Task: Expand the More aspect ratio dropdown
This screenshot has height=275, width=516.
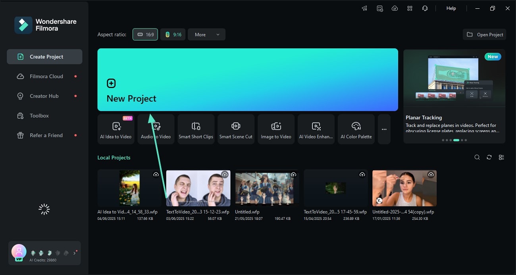Action: click(206, 35)
